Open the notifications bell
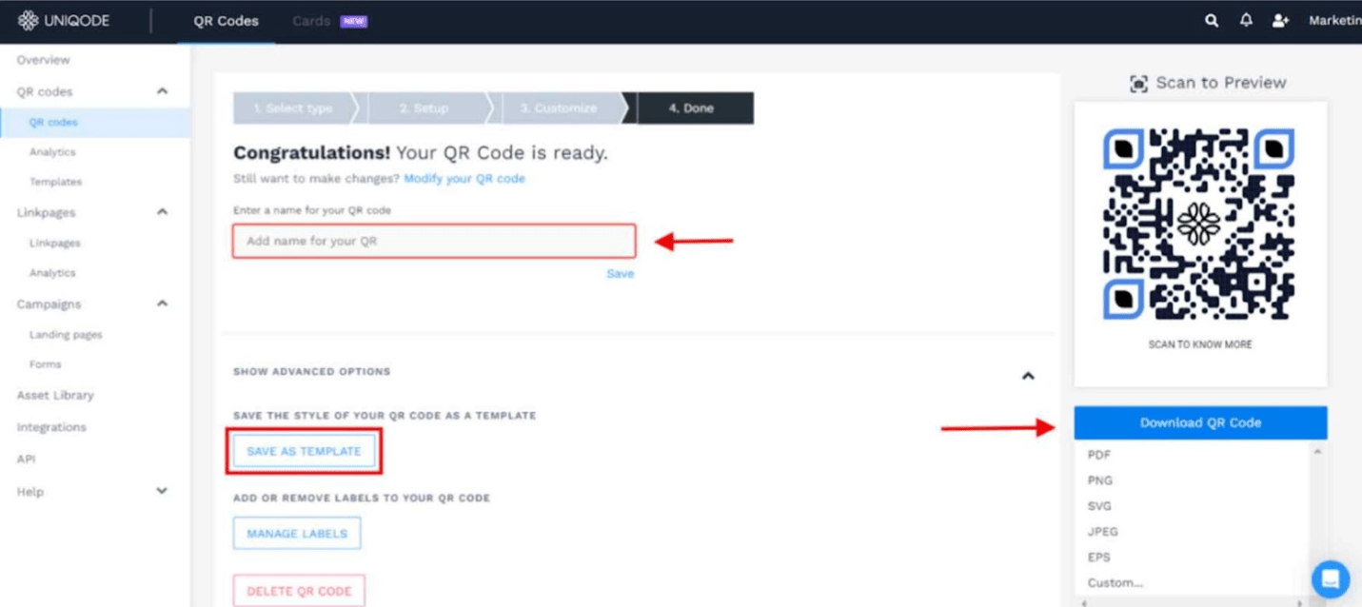This screenshot has height=607, width=1362. [1246, 20]
